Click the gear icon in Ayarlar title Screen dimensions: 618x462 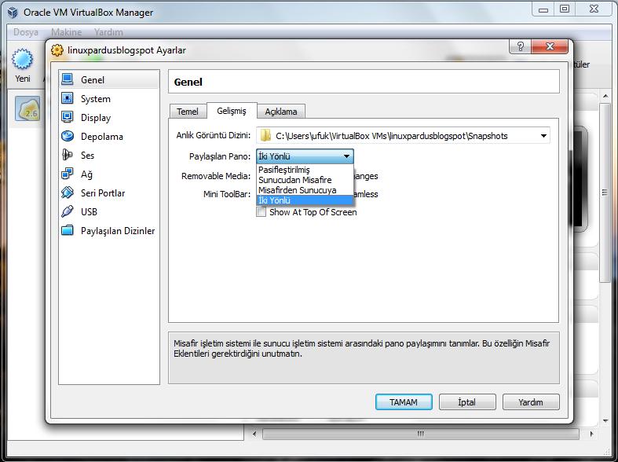pyautogui.click(x=57, y=50)
